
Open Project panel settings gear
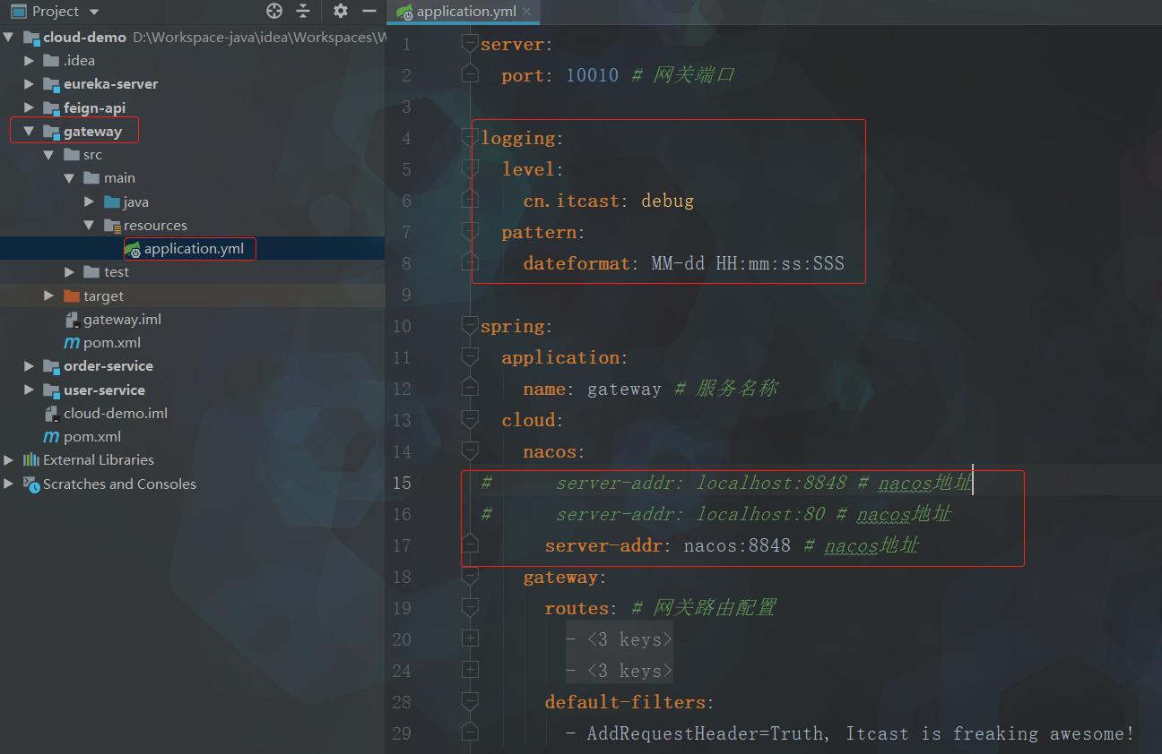[x=340, y=11]
